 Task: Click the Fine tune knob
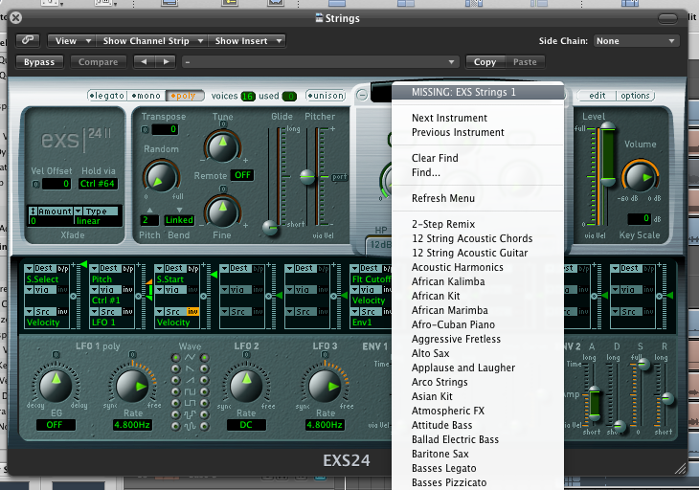click(x=222, y=212)
